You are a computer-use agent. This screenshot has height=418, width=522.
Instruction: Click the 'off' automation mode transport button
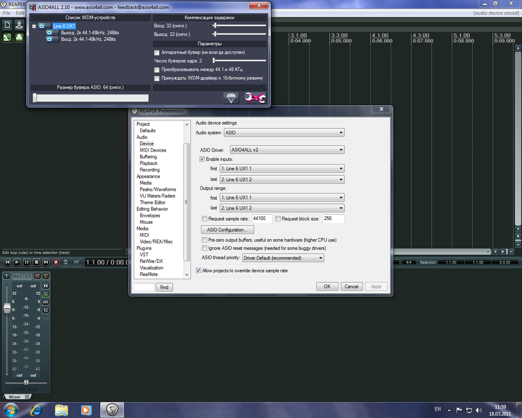click(x=76, y=262)
